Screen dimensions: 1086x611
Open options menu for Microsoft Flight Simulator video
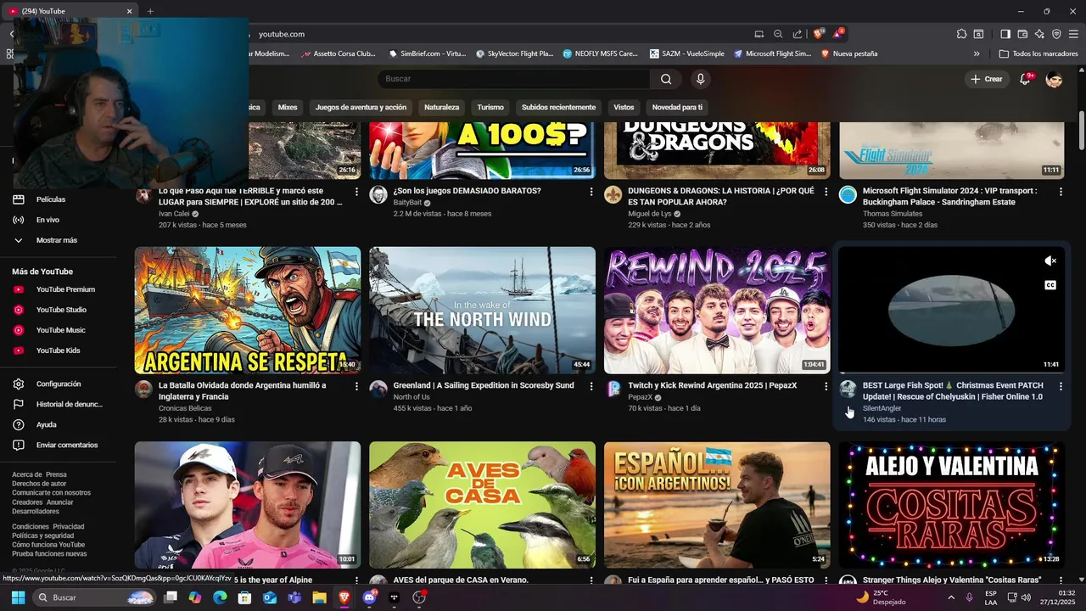tap(1061, 192)
